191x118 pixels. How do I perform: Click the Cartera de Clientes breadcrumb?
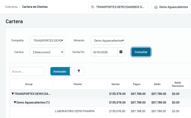tap(35, 7)
